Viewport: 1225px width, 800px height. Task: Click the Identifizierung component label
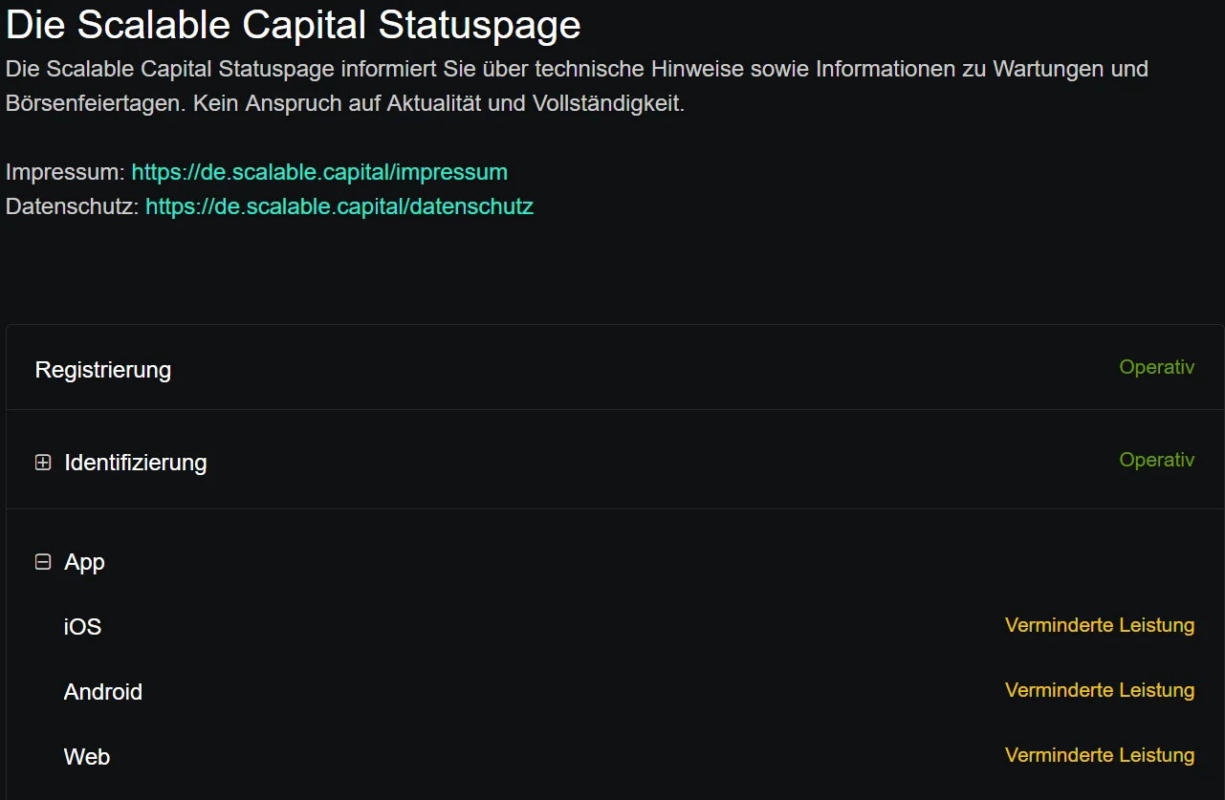[x=135, y=463]
